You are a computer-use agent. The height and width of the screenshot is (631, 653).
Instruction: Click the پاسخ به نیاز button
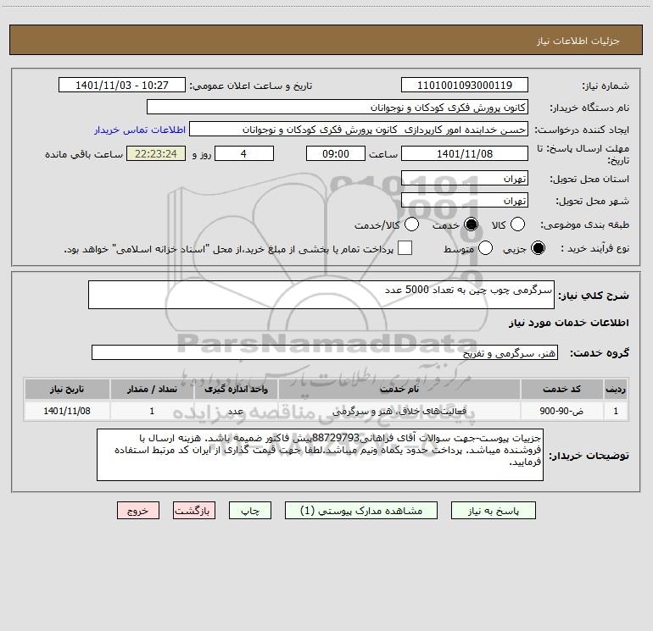494,511
